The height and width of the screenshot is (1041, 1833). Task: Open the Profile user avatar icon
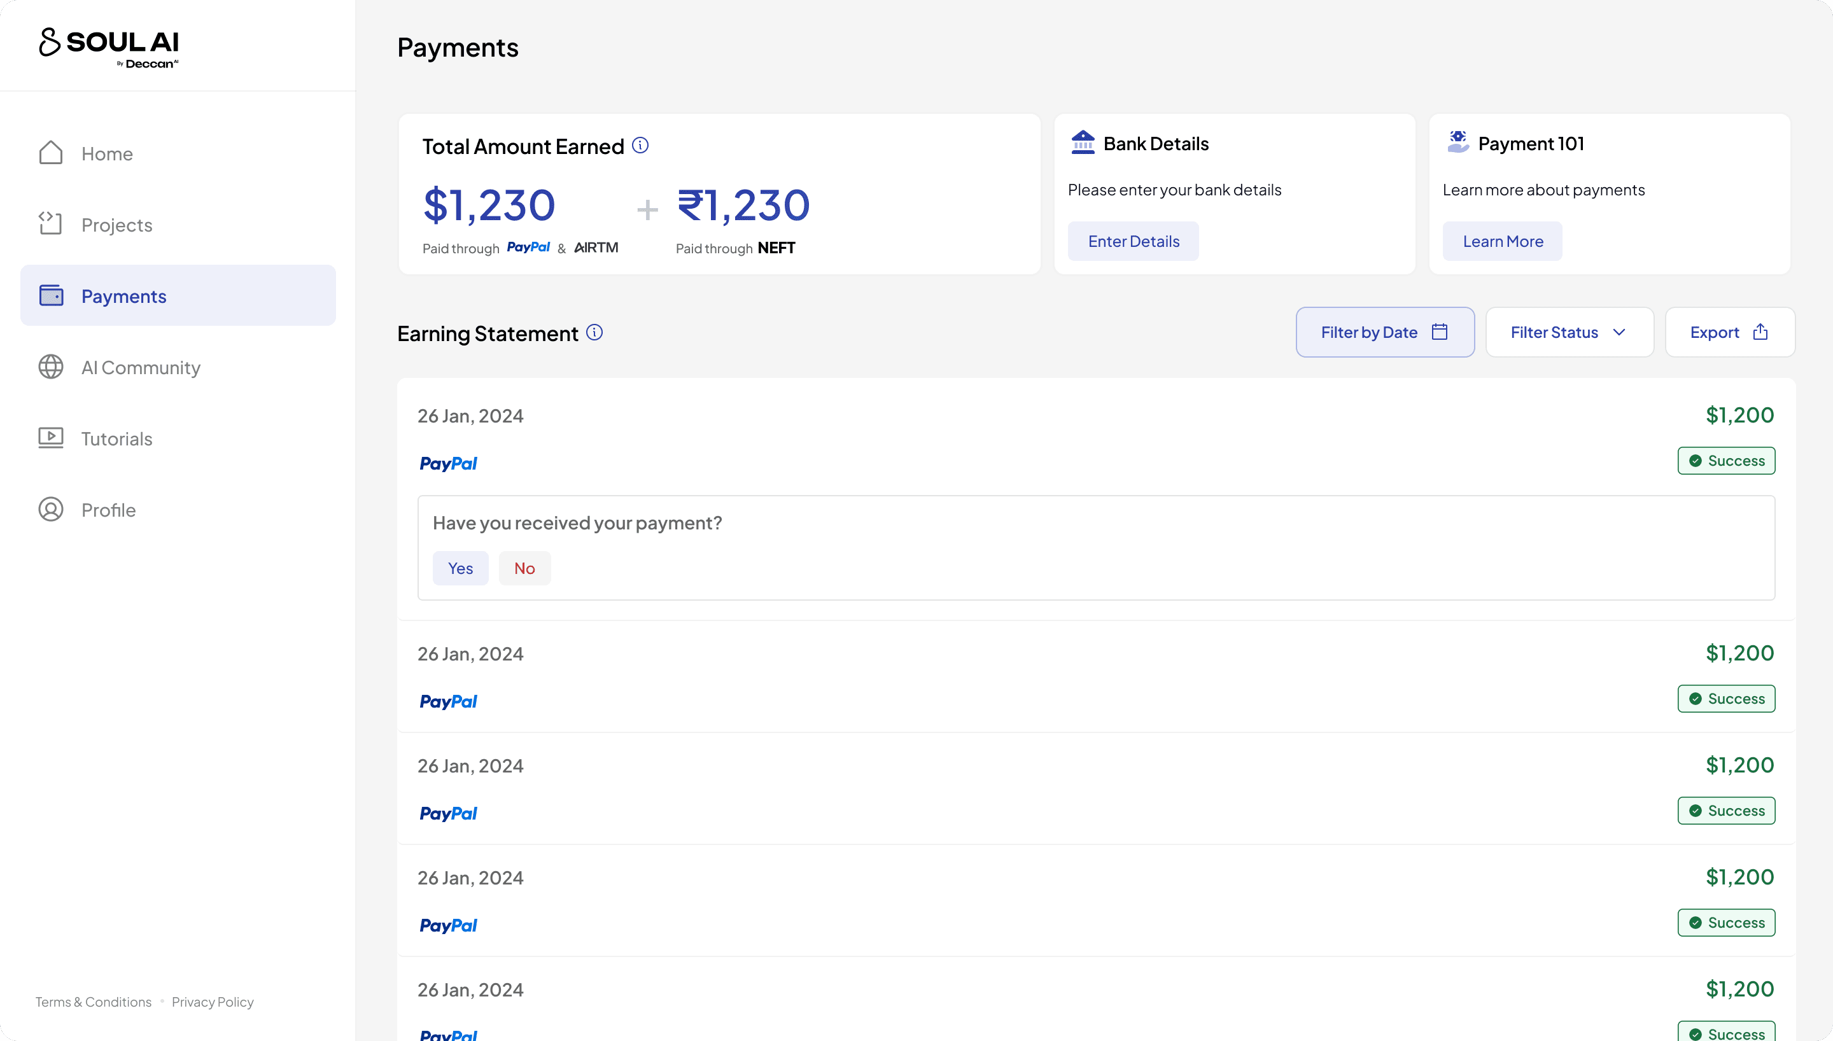[51, 509]
